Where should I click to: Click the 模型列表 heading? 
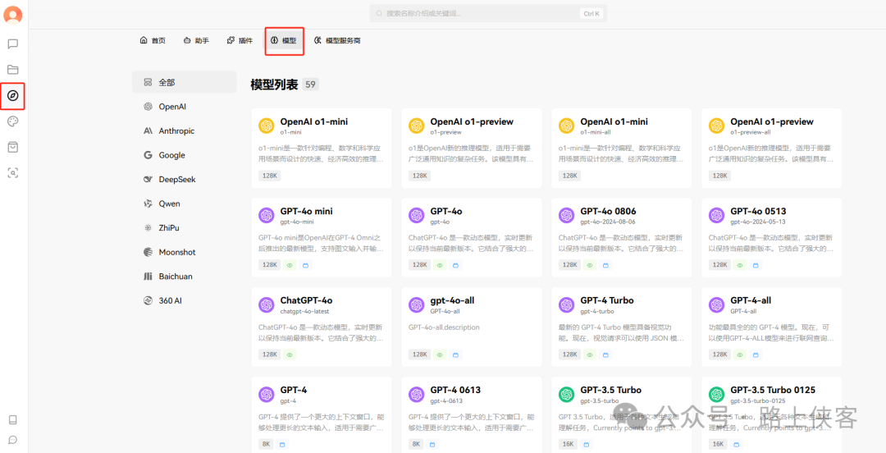point(274,85)
